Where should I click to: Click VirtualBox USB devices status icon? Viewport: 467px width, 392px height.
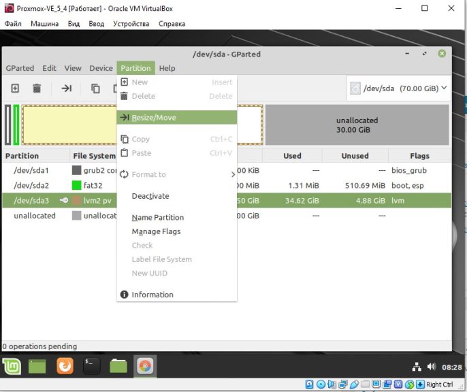(x=354, y=385)
